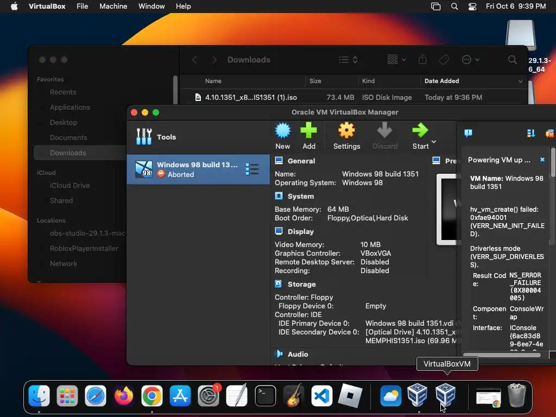
Task: Open Terminal from the Dock
Action: pyautogui.click(x=265, y=395)
